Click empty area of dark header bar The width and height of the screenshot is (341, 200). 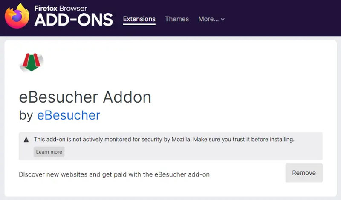click(x=283, y=18)
